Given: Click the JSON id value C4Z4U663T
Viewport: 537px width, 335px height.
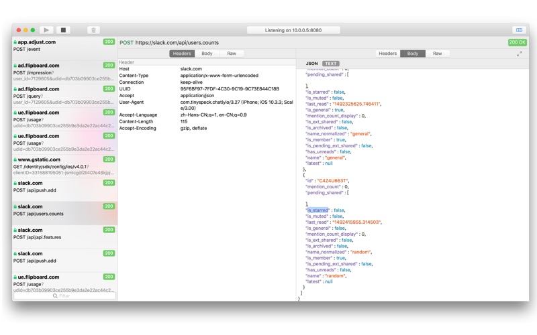Looking at the screenshot, I should pos(332,181).
